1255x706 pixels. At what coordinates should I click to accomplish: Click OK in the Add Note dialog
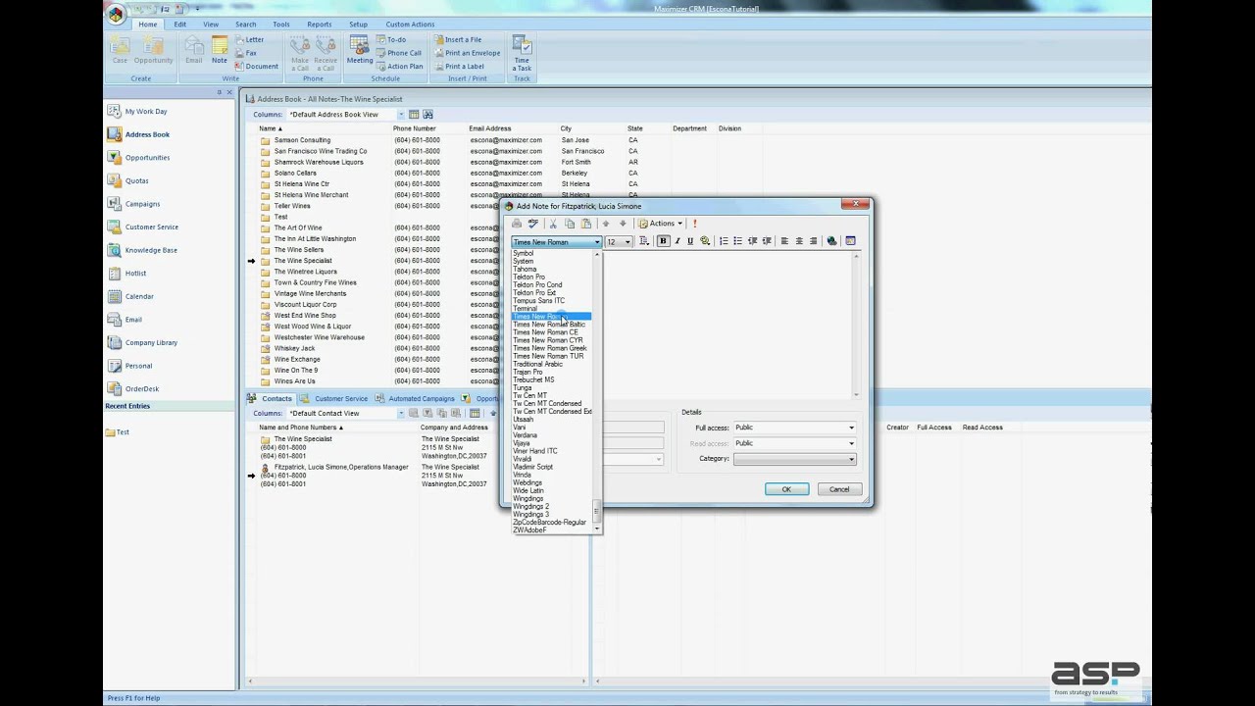coord(786,489)
